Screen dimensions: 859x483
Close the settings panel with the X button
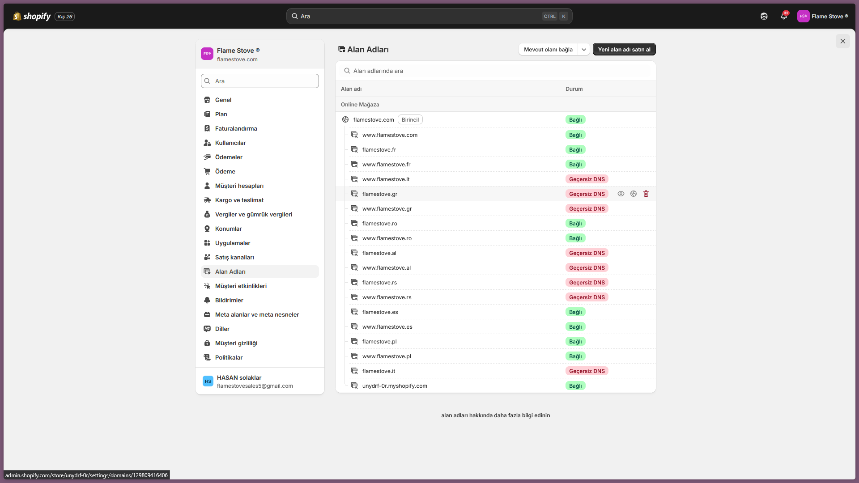pyautogui.click(x=843, y=41)
